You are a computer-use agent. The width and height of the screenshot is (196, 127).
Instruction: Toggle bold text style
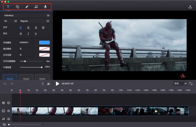coord(21,34)
